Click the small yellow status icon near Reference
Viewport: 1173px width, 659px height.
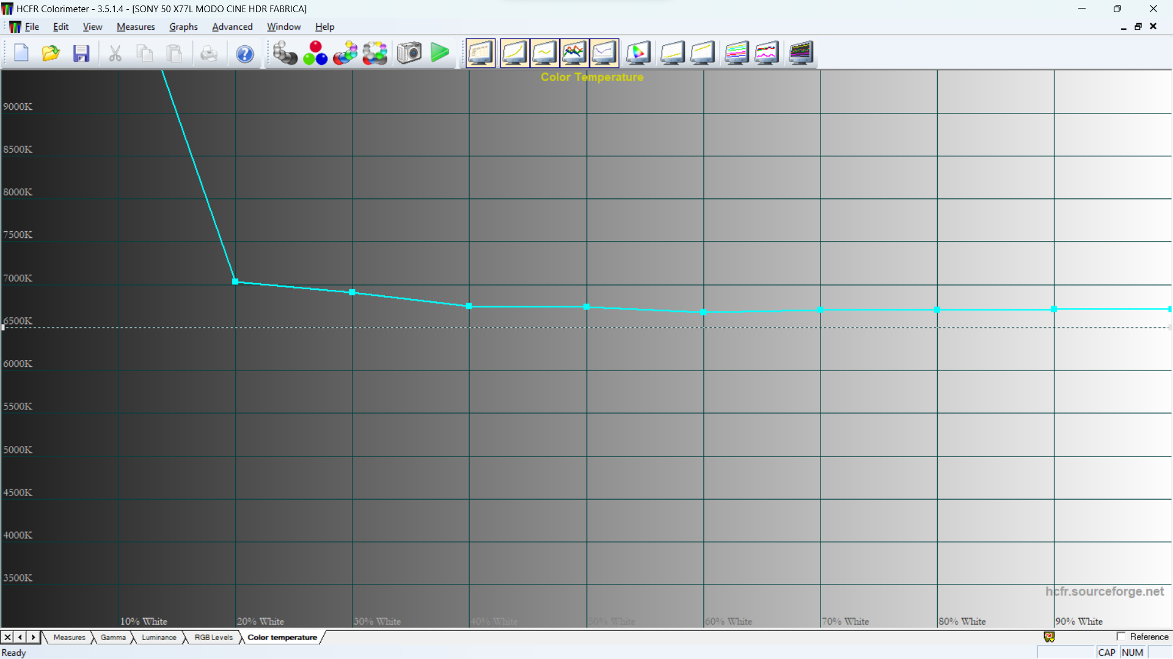click(1049, 637)
